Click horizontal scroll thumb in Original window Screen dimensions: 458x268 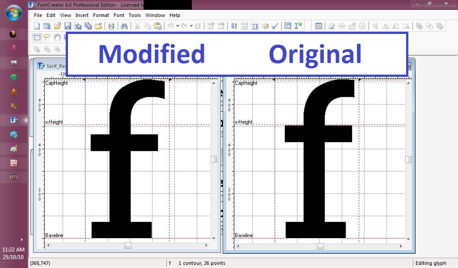[320, 247]
